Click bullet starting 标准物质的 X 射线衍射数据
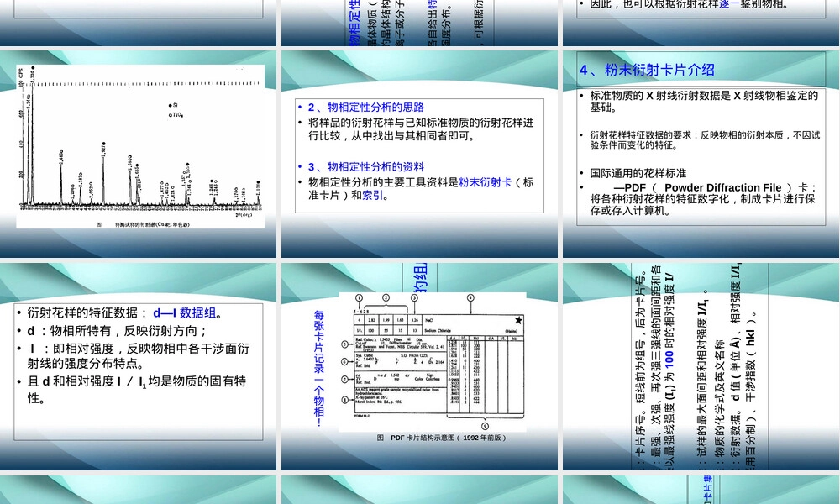This screenshot has width=840, height=504. point(704,102)
